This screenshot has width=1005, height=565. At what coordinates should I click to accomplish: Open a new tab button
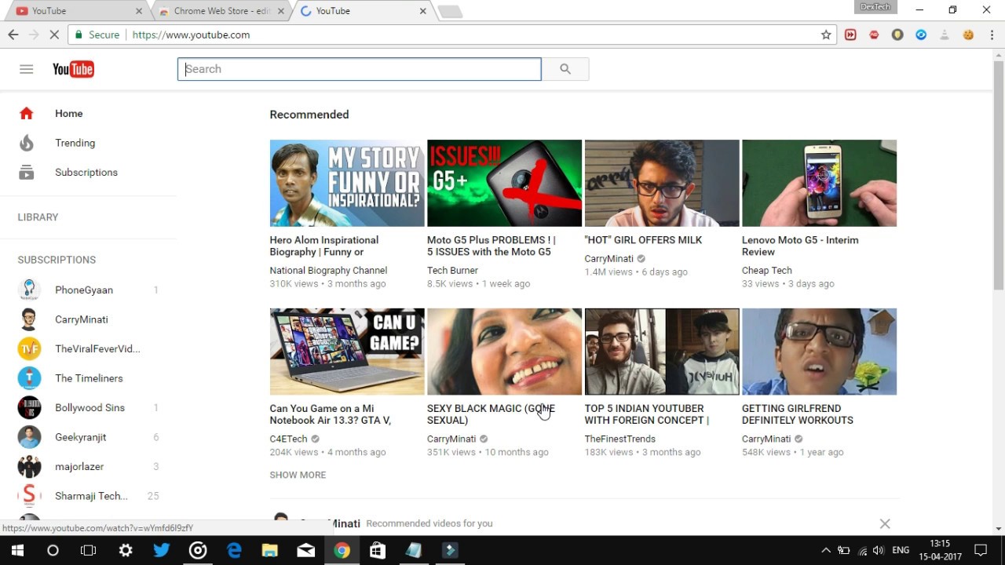pyautogui.click(x=450, y=11)
